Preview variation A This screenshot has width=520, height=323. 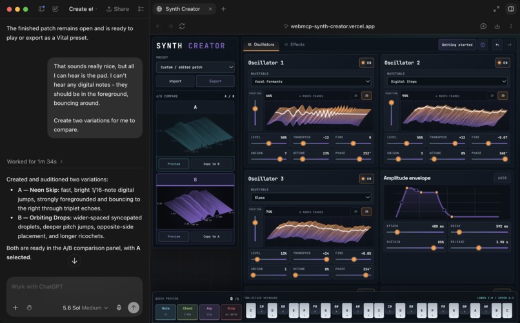174,163
